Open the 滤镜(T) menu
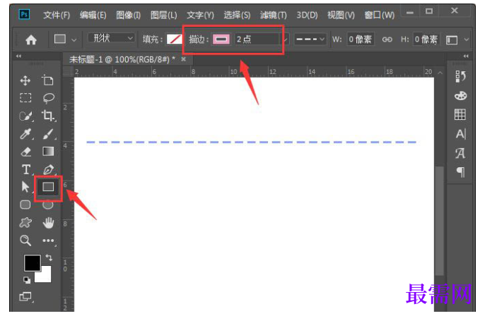The width and height of the screenshot is (485, 316). tap(273, 15)
